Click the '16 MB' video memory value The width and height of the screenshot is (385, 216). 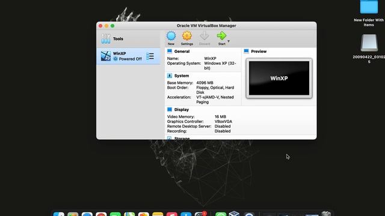(x=220, y=116)
